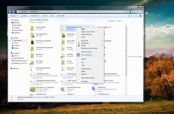Open the Share with toolbar dropdown
Image resolution: width=174 pixels, height=114 pixels.
click(x=35, y=16)
